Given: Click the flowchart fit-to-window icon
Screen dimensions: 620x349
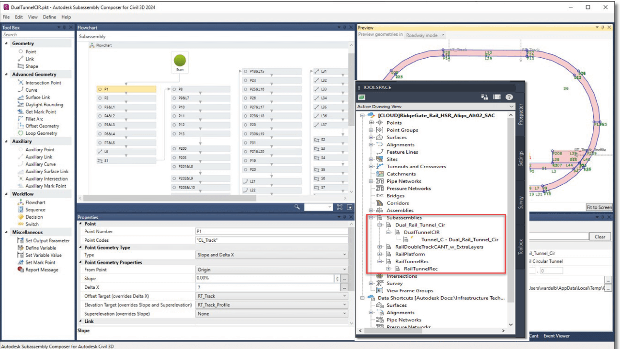Looking at the screenshot, I should 340,207.
